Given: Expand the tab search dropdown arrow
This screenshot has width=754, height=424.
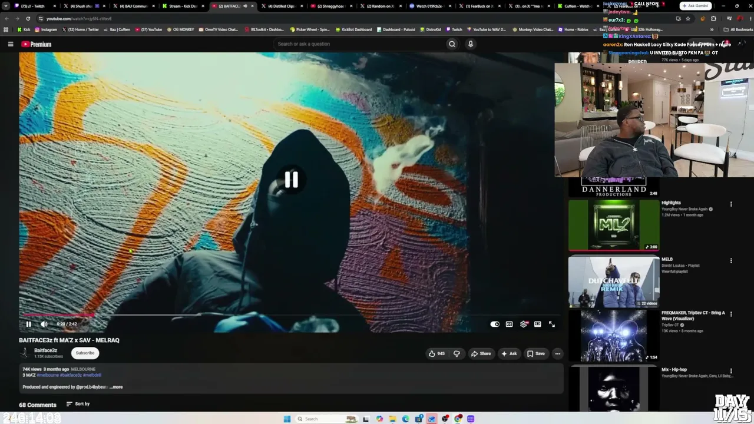Looking at the screenshot, I should point(6,6).
